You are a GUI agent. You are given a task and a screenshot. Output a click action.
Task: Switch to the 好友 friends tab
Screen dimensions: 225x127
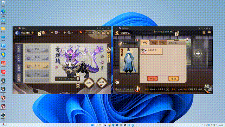[144, 43]
